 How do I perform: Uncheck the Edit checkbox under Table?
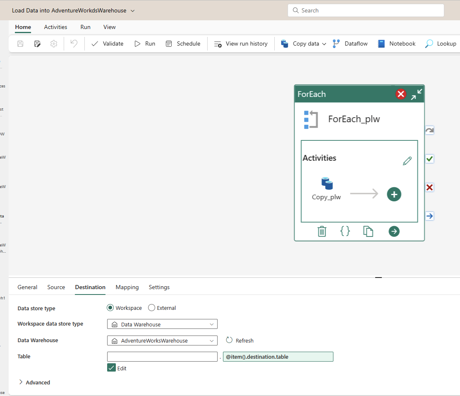point(111,368)
